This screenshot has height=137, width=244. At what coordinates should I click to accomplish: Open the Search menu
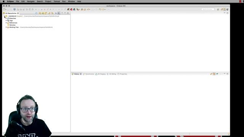(x=40, y=2)
